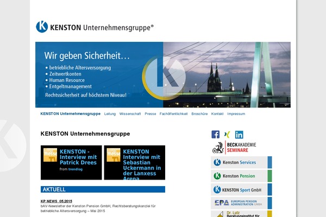This screenshot has width=326, height=217.
Task: Go to Kenston Sport GmbH
Action: pos(241,189)
